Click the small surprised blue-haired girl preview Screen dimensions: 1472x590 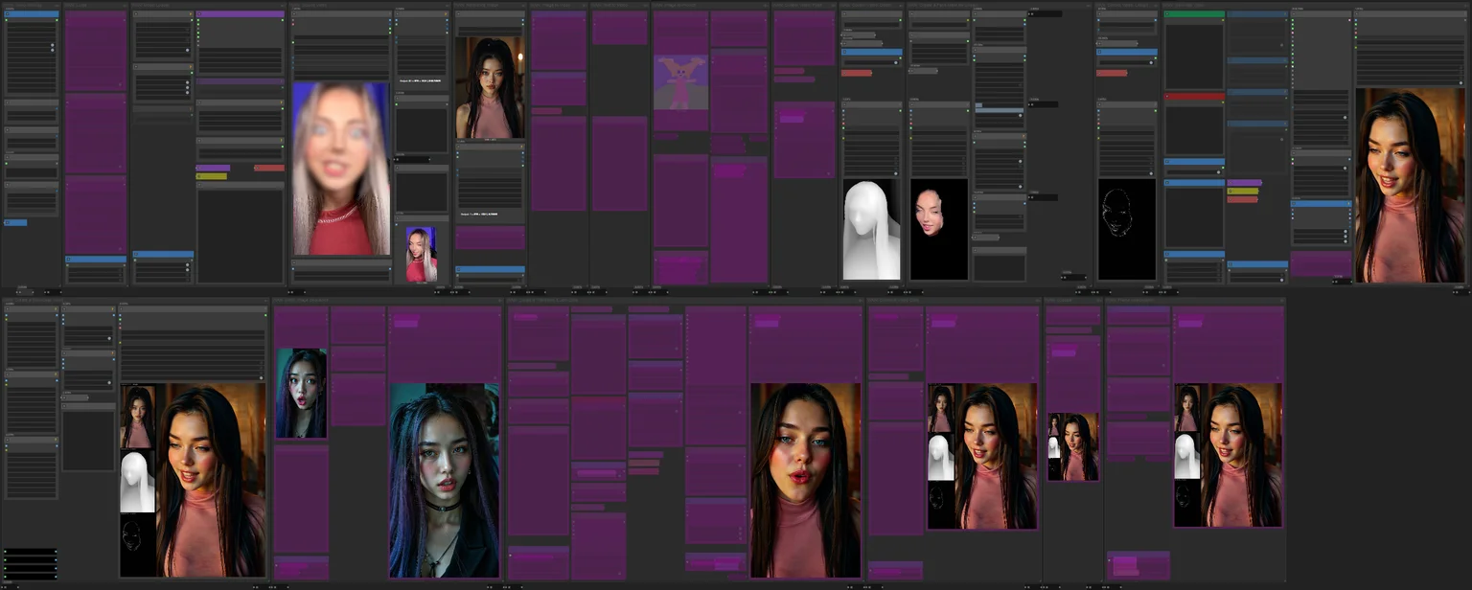click(x=301, y=394)
